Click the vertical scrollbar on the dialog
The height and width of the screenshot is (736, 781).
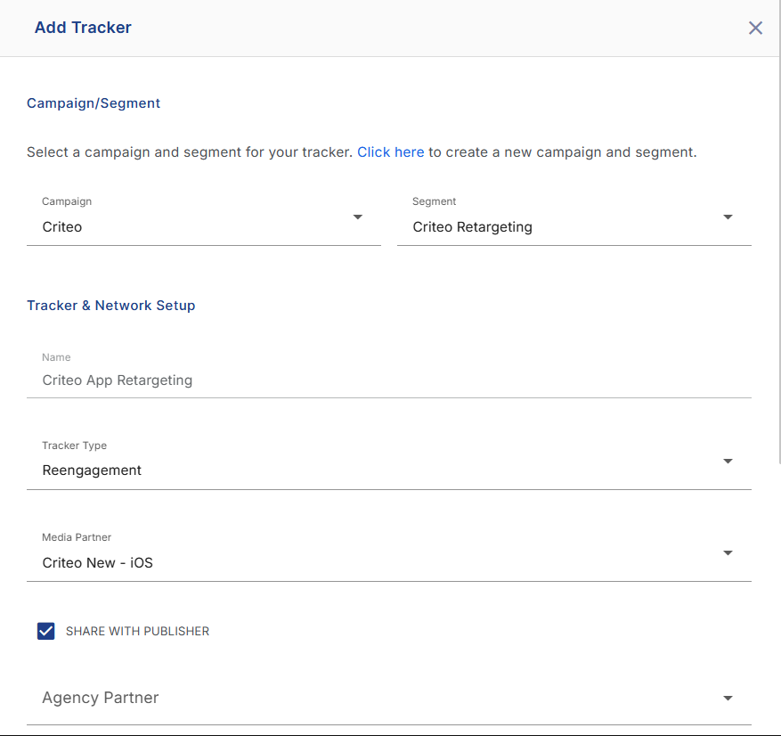[x=779, y=232]
